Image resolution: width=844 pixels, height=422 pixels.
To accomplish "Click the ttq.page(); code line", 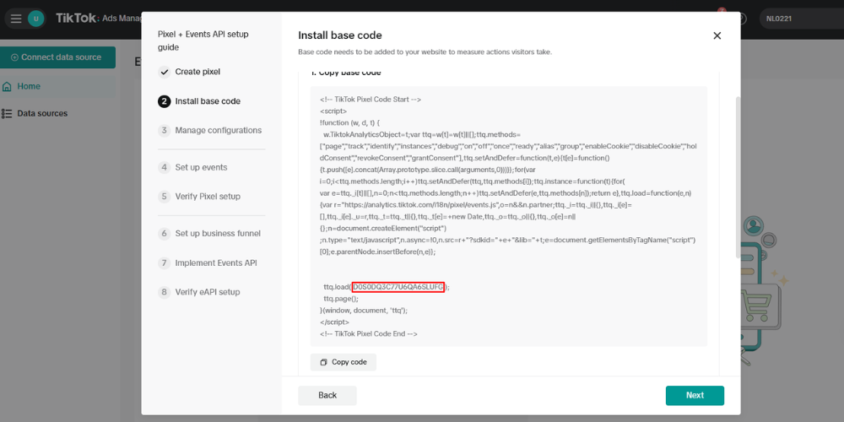I will tap(339, 299).
